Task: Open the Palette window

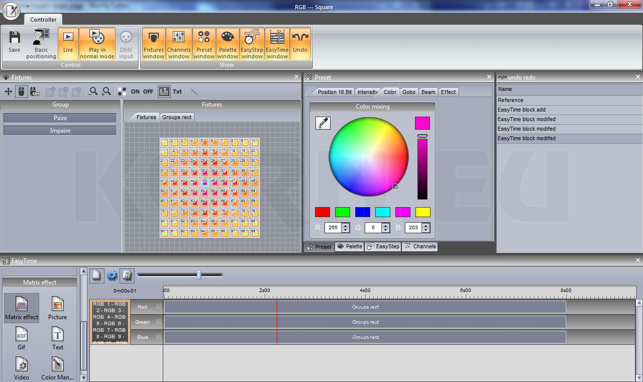Action: (x=228, y=44)
